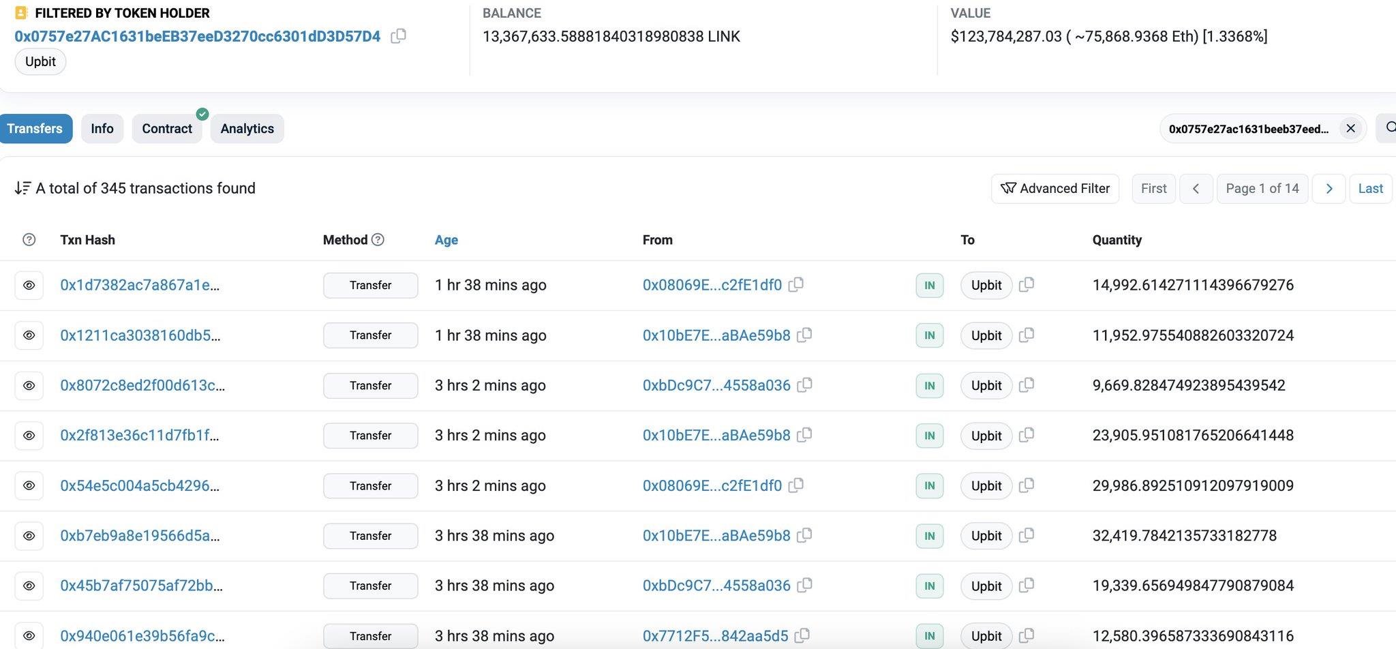Viewport: 1396px width, 649px height.
Task: Select the address filter input field
Action: (x=1249, y=129)
